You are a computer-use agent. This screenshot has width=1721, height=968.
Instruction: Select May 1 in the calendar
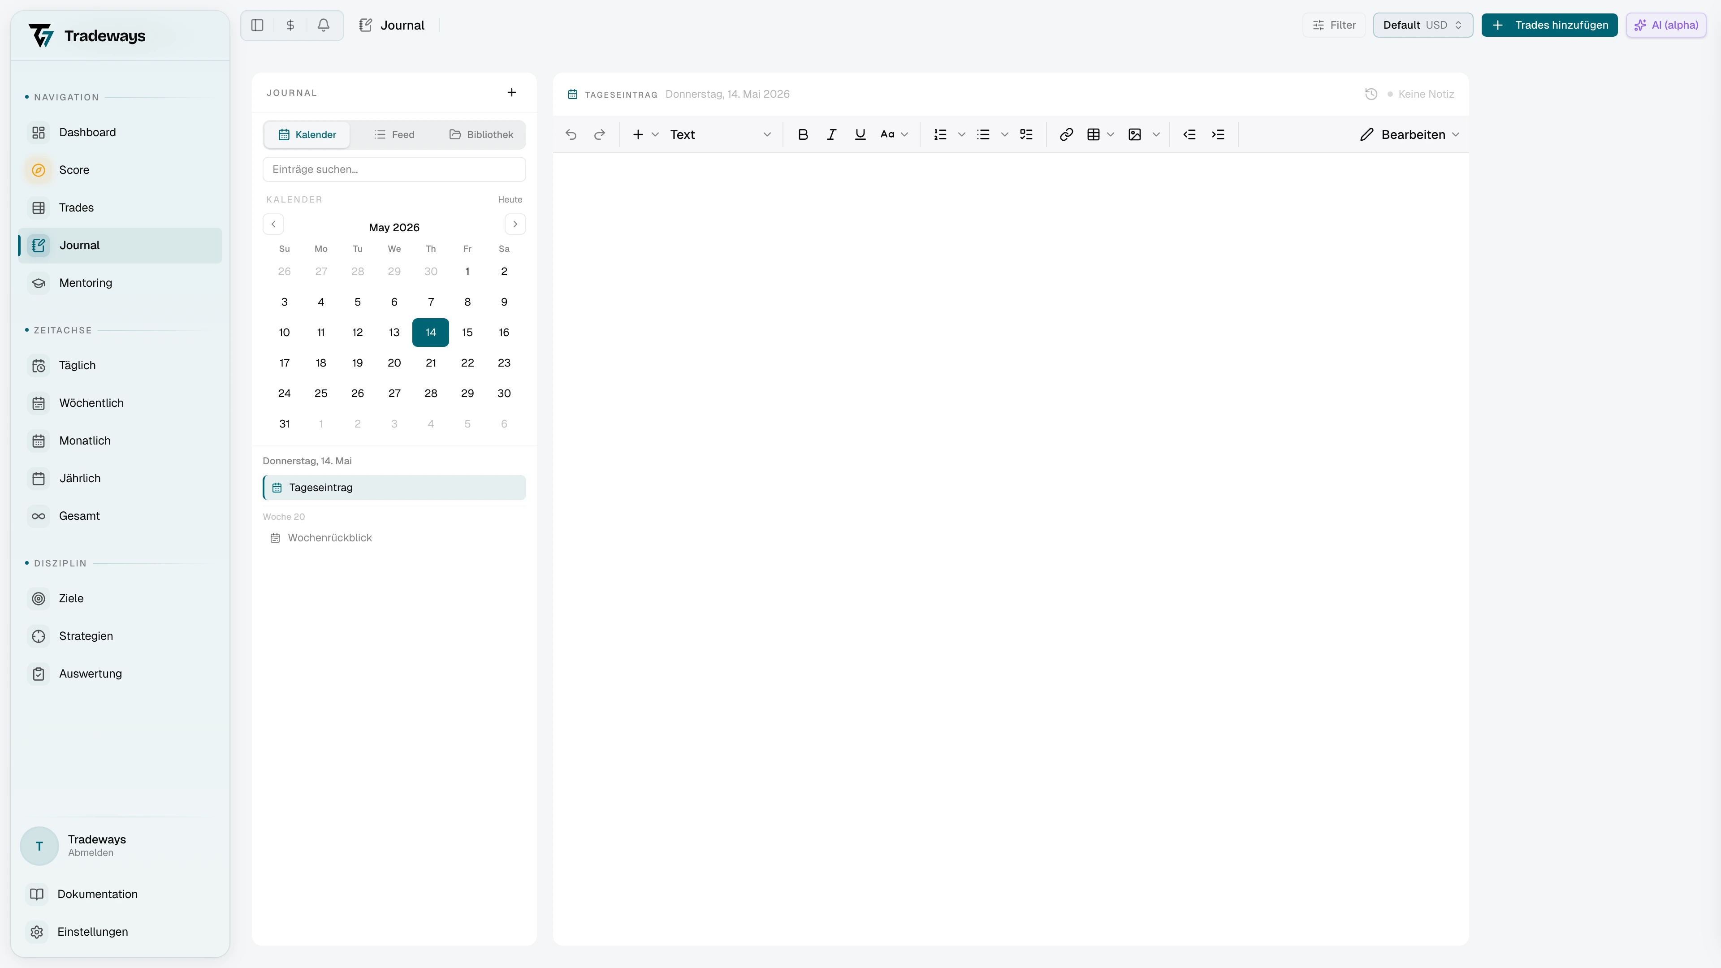pyautogui.click(x=467, y=271)
